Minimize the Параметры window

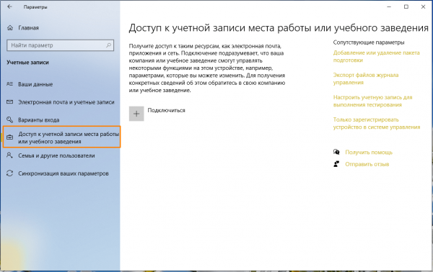coord(389,7)
